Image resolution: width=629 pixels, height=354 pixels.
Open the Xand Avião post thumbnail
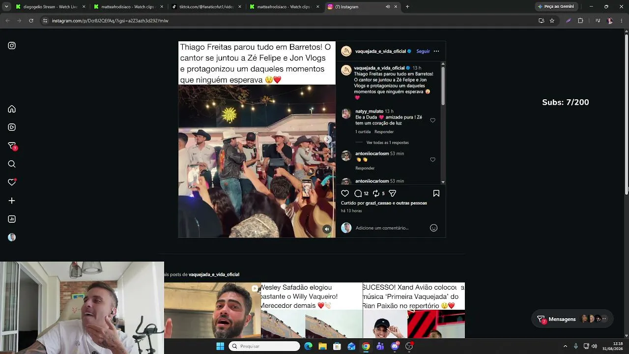pyautogui.click(x=414, y=310)
